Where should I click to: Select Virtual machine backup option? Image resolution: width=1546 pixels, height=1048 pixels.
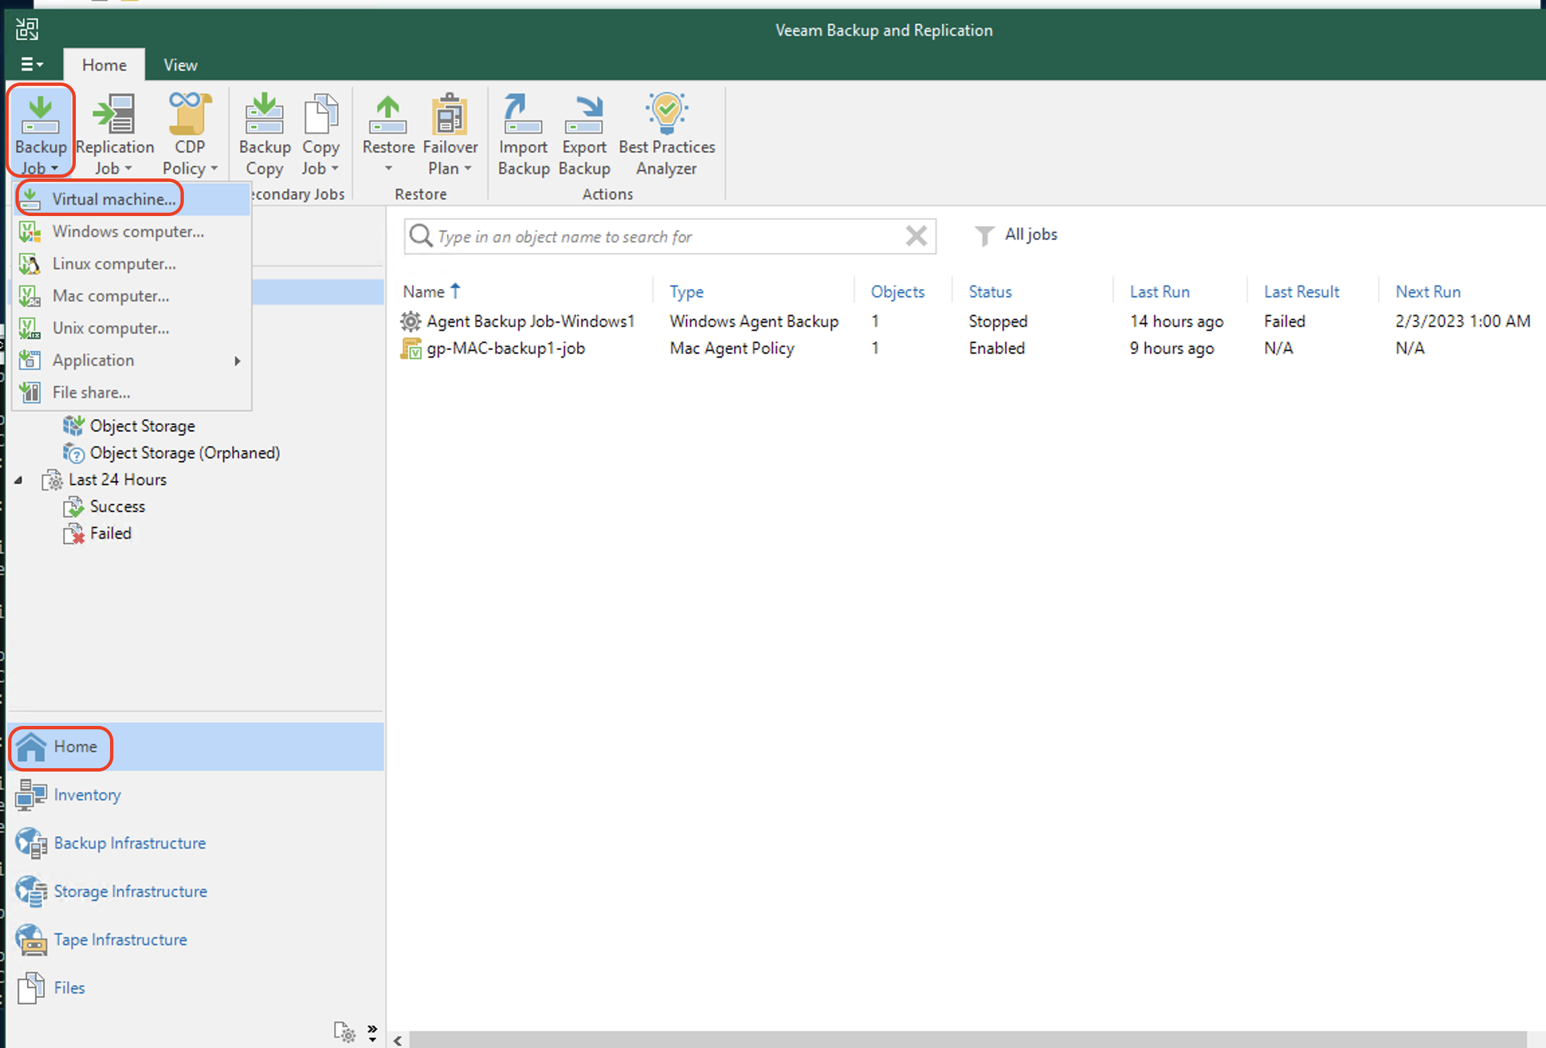click(x=113, y=199)
